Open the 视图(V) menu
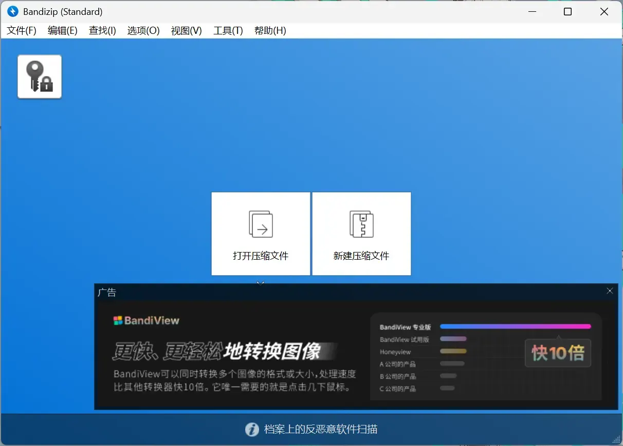Viewport: 623px width, 446px height. [187, 30]
